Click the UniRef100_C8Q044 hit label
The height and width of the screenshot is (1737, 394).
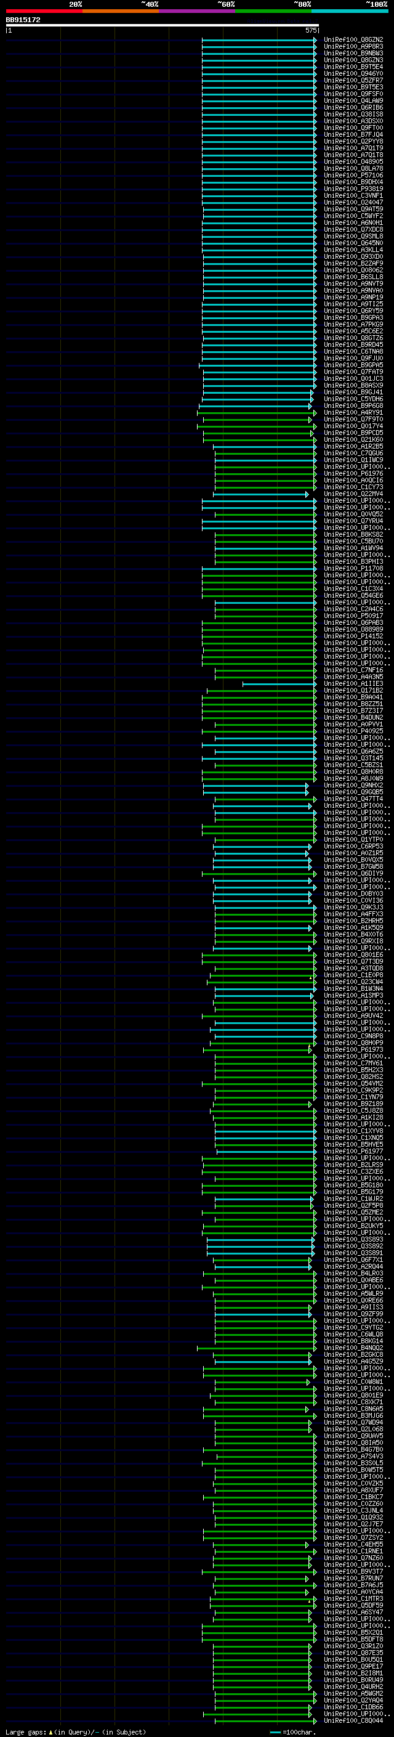coord(353,1721)
